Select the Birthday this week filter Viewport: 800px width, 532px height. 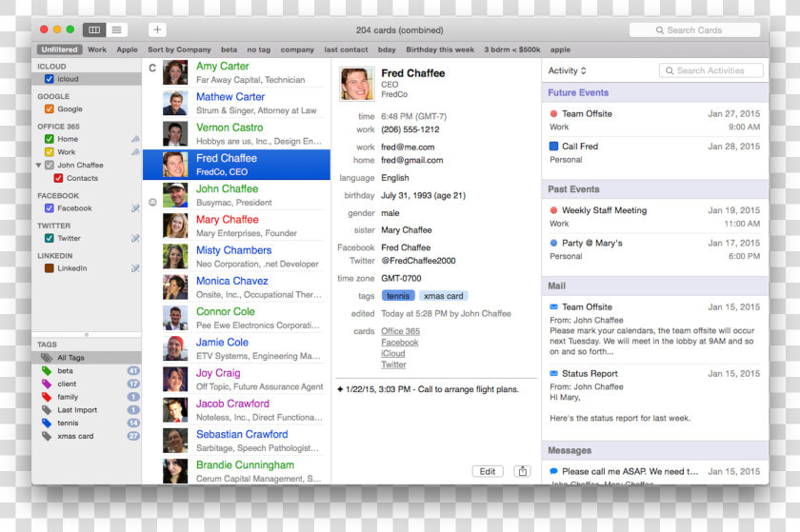440,49
